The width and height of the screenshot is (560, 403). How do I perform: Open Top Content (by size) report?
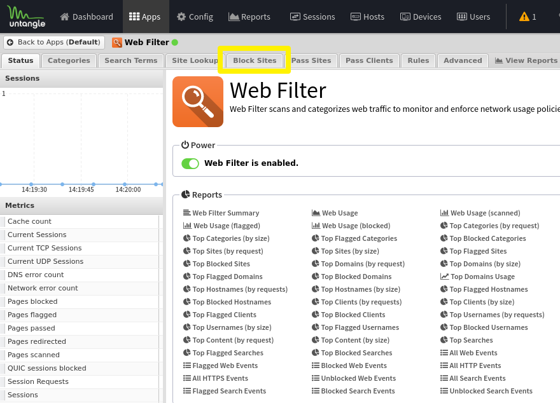pyautogui.click(x=351, y=340)
